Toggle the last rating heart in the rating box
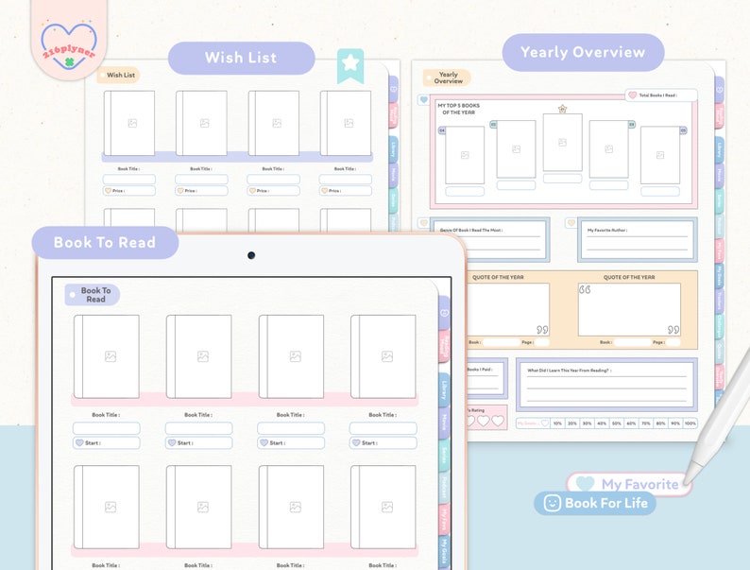 pyautogui.click(x=498, y=421)
